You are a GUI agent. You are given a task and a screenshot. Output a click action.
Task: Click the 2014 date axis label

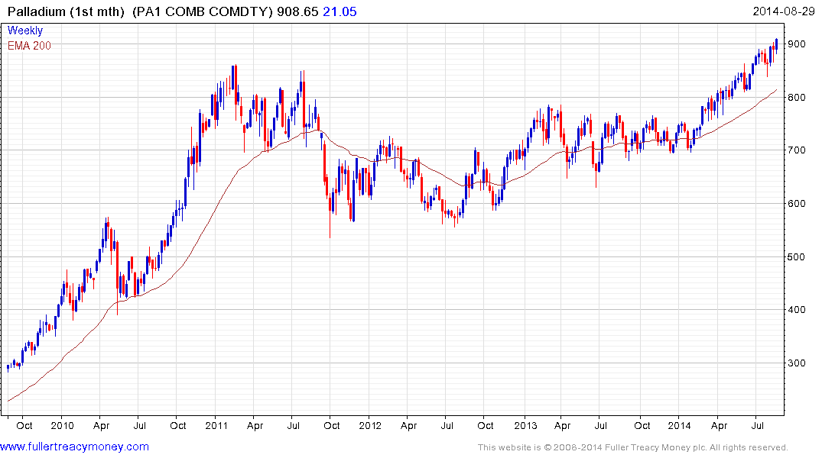tap(679, 425)
